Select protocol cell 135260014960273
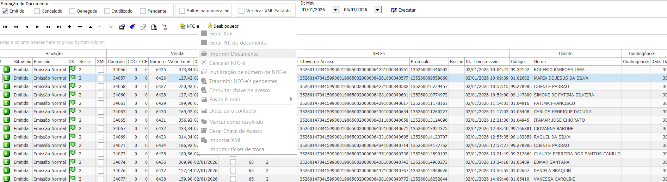 coord(429,162)
